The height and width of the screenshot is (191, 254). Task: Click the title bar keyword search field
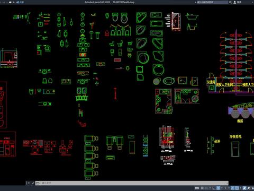click(212, 2)
